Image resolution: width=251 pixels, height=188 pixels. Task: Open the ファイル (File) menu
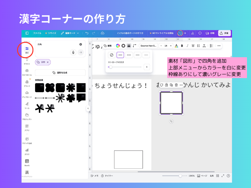click(x=37, y=33)
